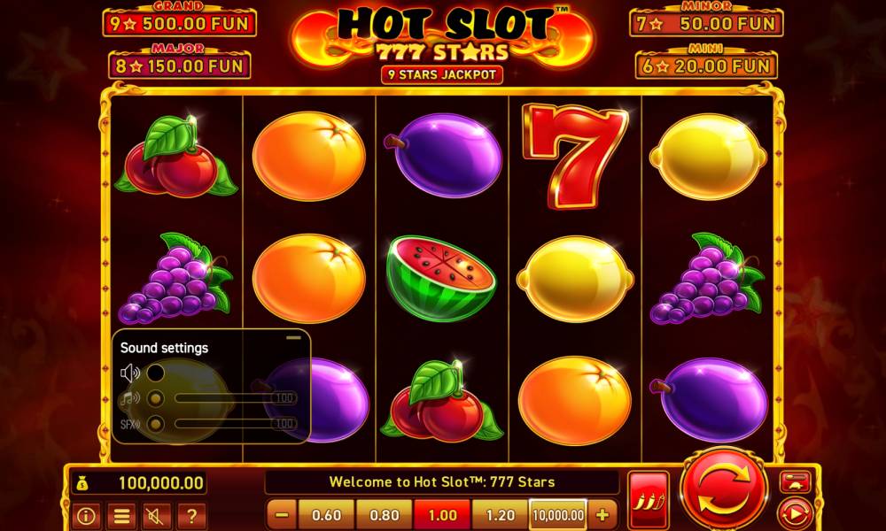The width and height of the screenshot is (886, 531).
Task: Toggle the master sound switch
Action: pyautogui.click(x=155, y=373)
